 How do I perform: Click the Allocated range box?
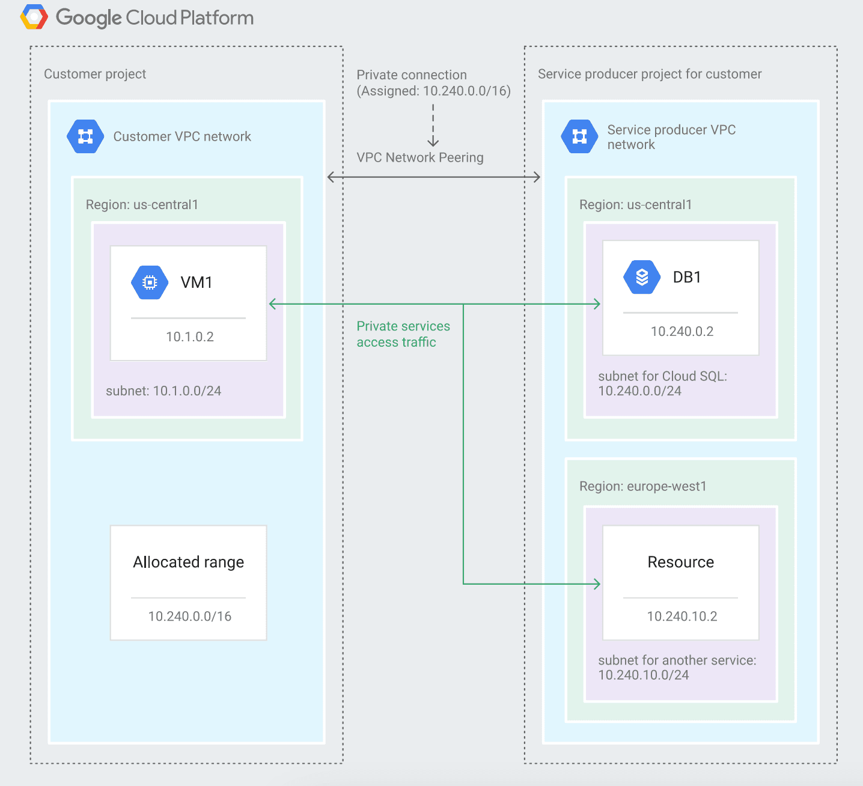click(188, 582)
